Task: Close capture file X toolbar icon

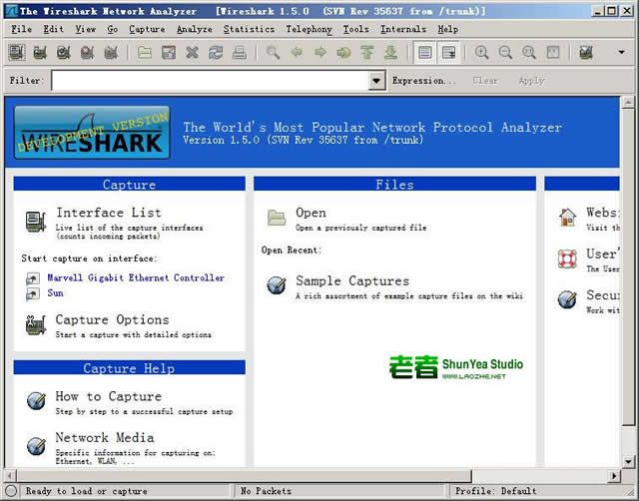Action: pos(192,53)
